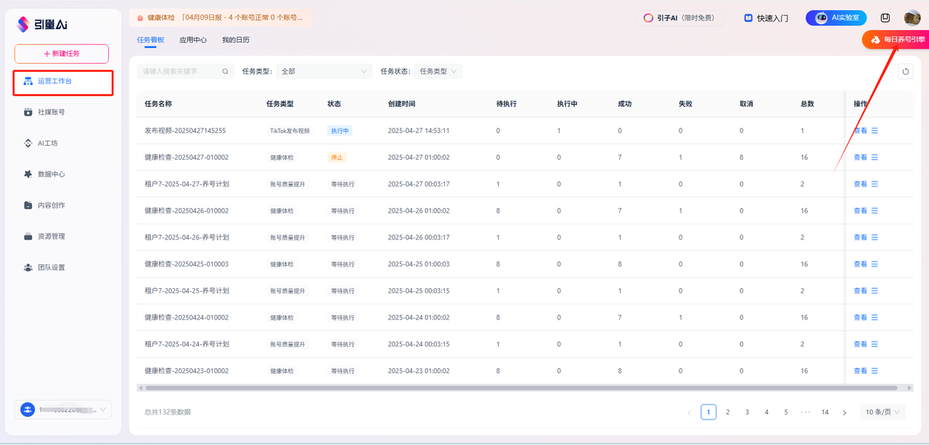Click the AI工坊 sidebar icon

pos(28,144)
